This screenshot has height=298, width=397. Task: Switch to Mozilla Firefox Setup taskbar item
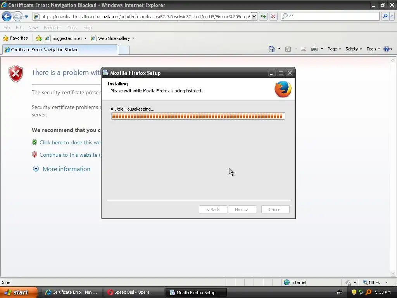(196, 293)
